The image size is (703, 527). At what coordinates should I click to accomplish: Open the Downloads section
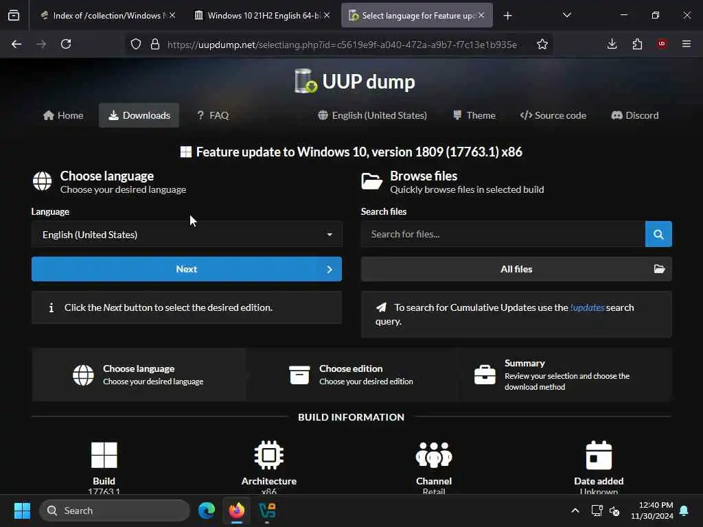click(139, 115)
